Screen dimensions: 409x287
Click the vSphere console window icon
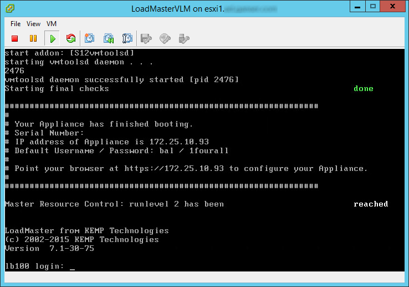(10, 8)
